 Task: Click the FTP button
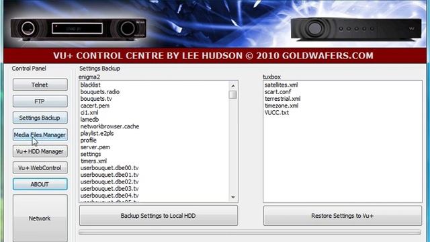point(40,102)
